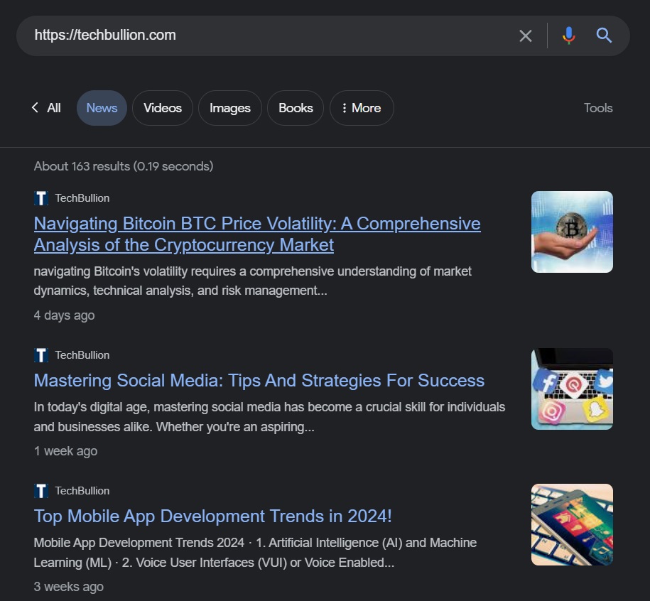Open Mastering Social Media Tips article link

point(259,381)
